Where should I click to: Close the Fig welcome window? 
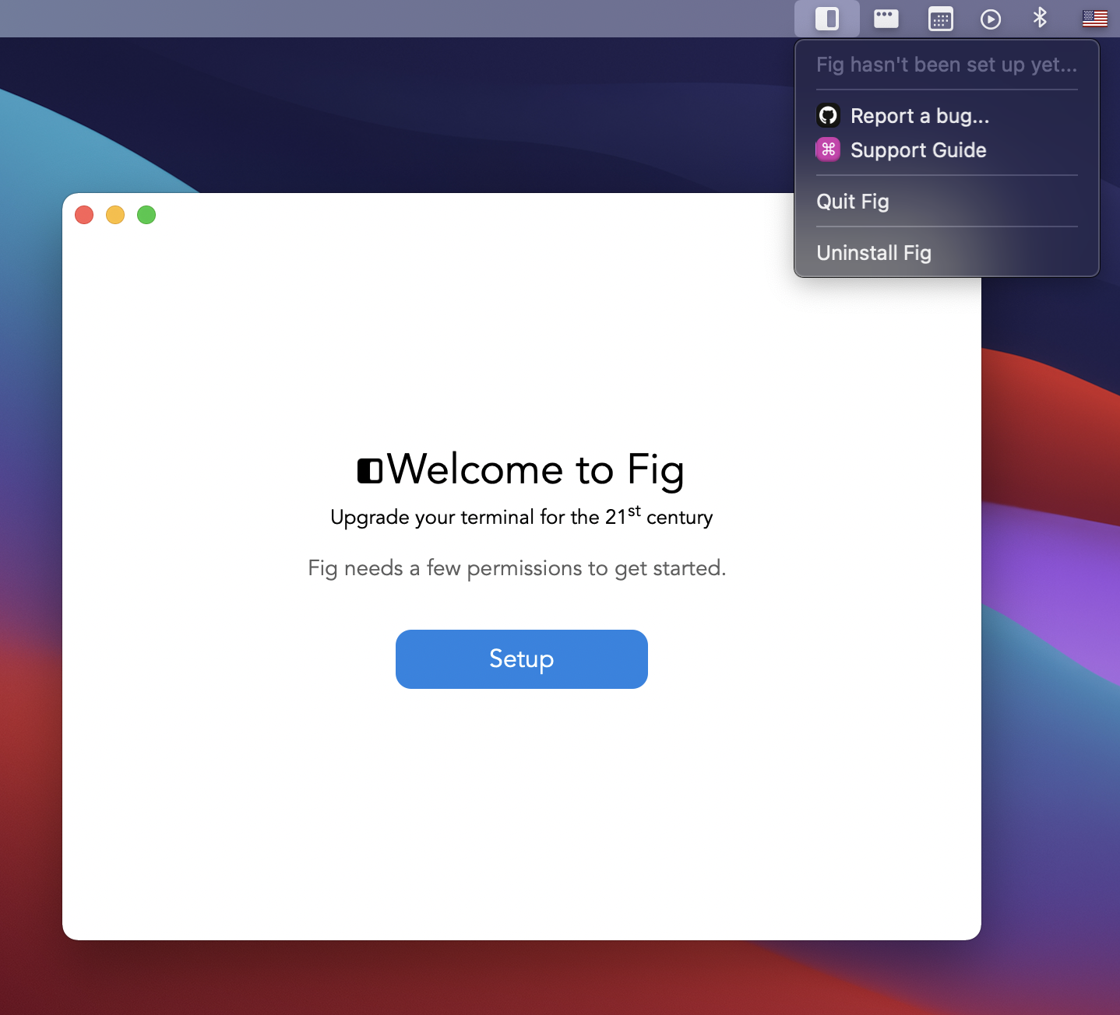84,215
